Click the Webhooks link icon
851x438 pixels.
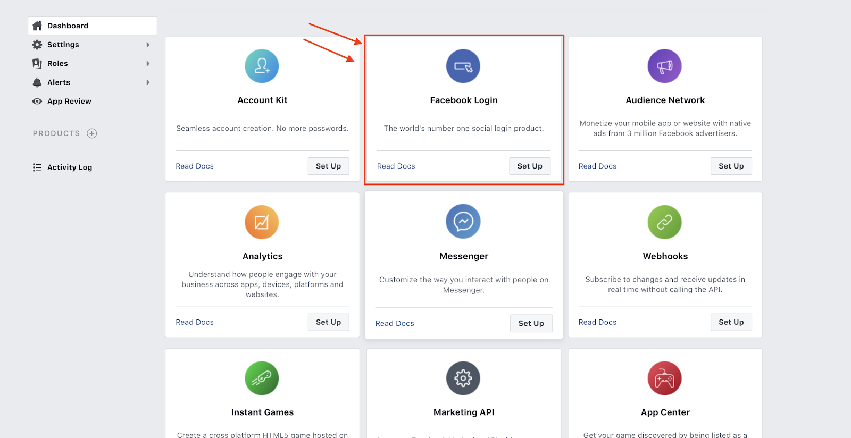[x=665, y=222]
